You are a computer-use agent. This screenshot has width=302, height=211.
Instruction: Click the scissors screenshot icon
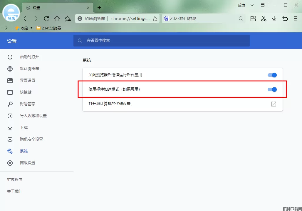coord(264,19)
